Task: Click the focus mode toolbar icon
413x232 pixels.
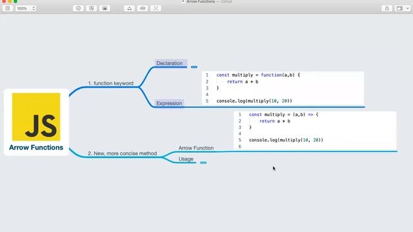Action: [x=156, y=8]
